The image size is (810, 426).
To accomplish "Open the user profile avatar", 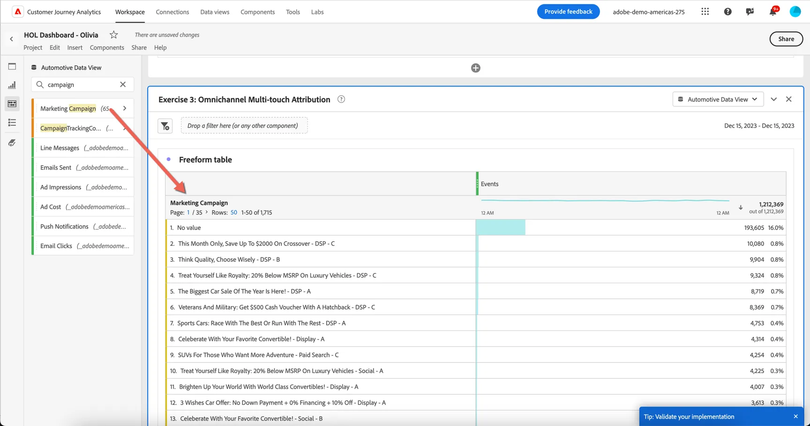I will (795, 12).
